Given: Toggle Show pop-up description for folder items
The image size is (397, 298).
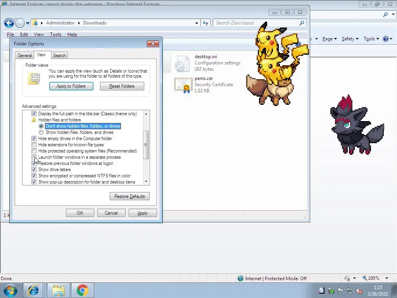Looking at the screenshot, I should point(34,182).
